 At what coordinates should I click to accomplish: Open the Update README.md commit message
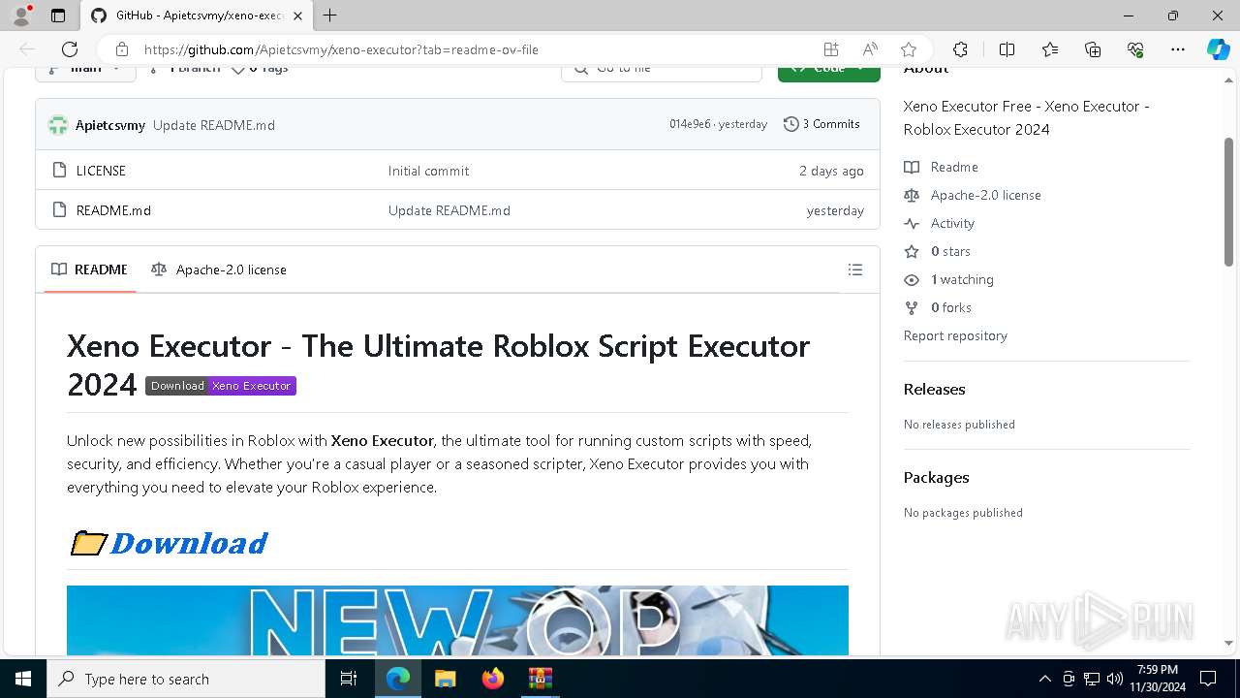click(214, 124)
